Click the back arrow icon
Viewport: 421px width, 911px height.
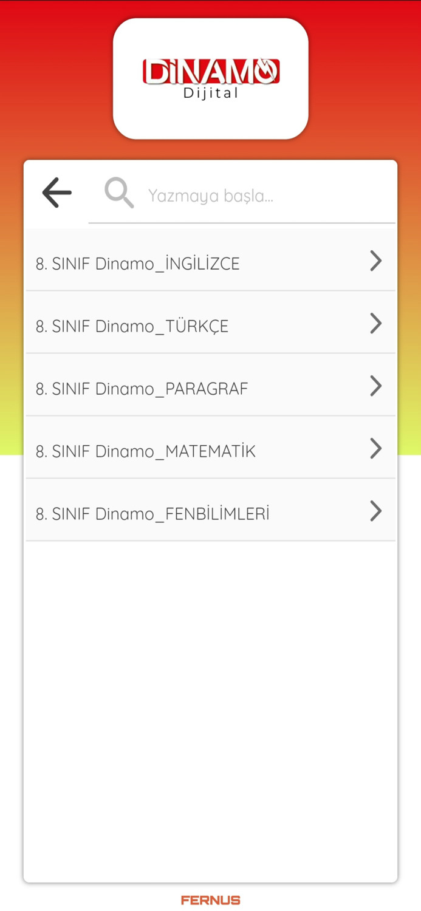click(56, 193)
